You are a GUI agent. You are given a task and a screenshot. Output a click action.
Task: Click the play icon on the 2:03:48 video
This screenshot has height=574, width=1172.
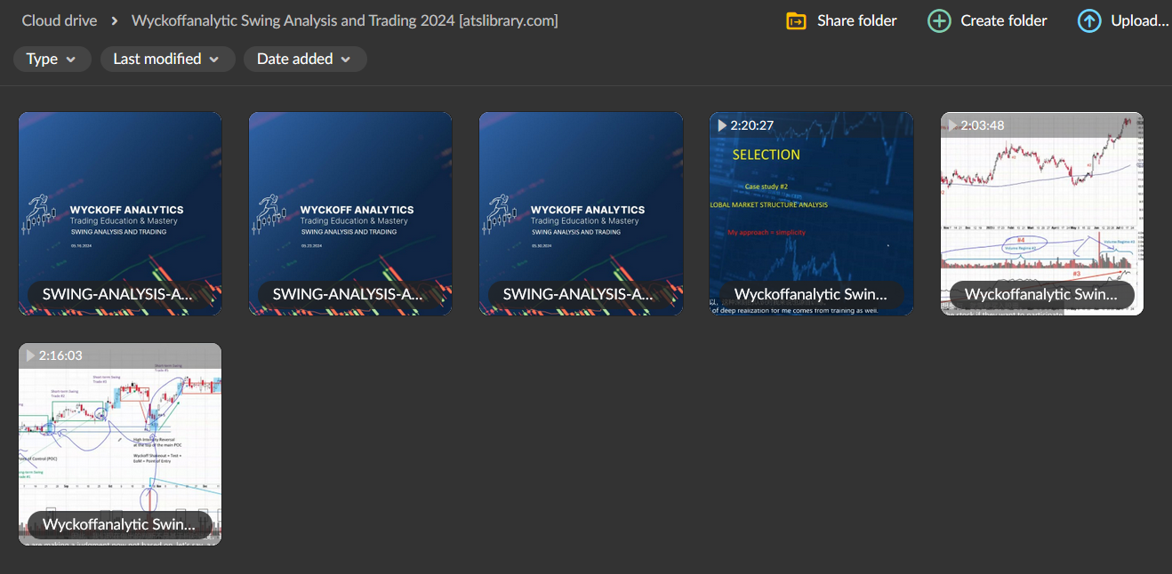click(952, 125)
